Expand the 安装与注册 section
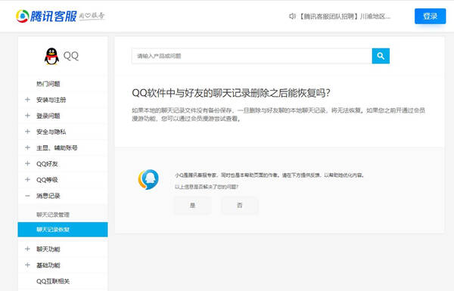This screenshot has height=291, width=454. 27,100
